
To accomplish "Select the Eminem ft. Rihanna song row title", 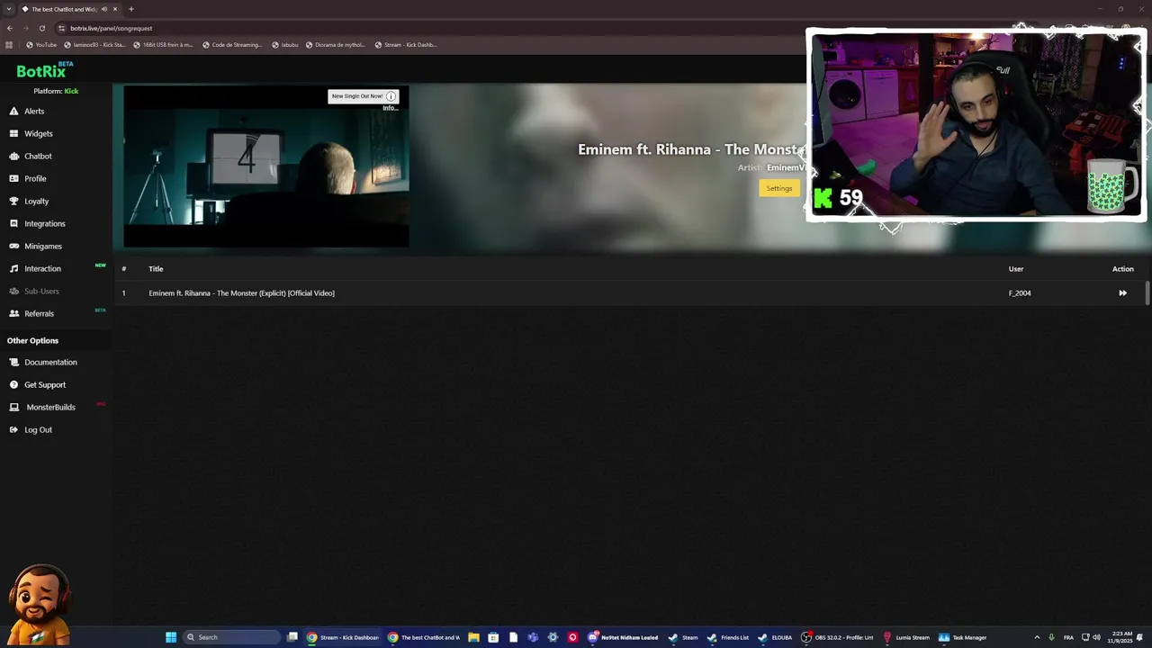I will click(241, 293).
